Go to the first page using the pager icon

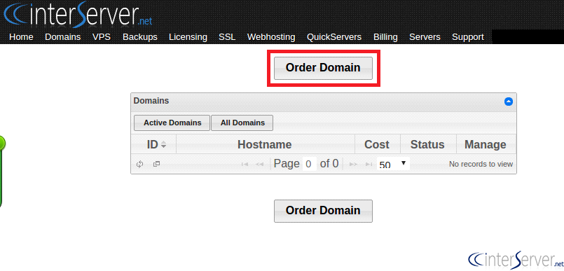click(245, 165)
